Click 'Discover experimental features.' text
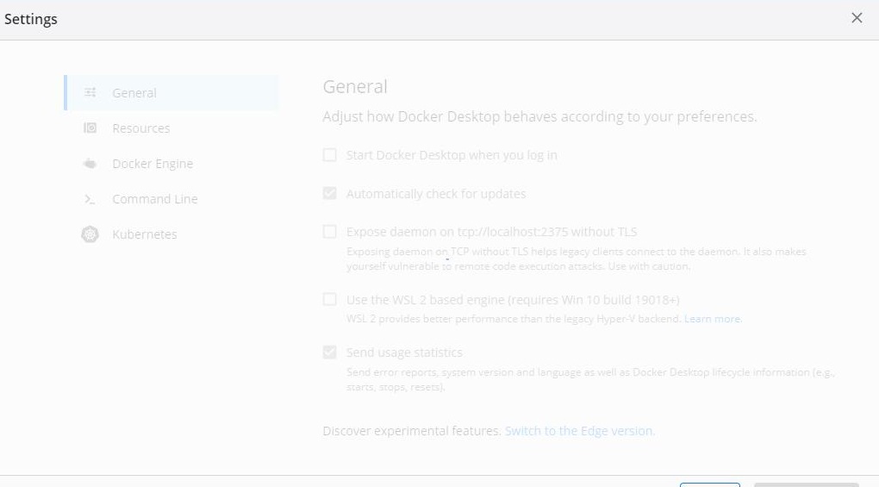 pyautogui.click(x=411, y=431)
